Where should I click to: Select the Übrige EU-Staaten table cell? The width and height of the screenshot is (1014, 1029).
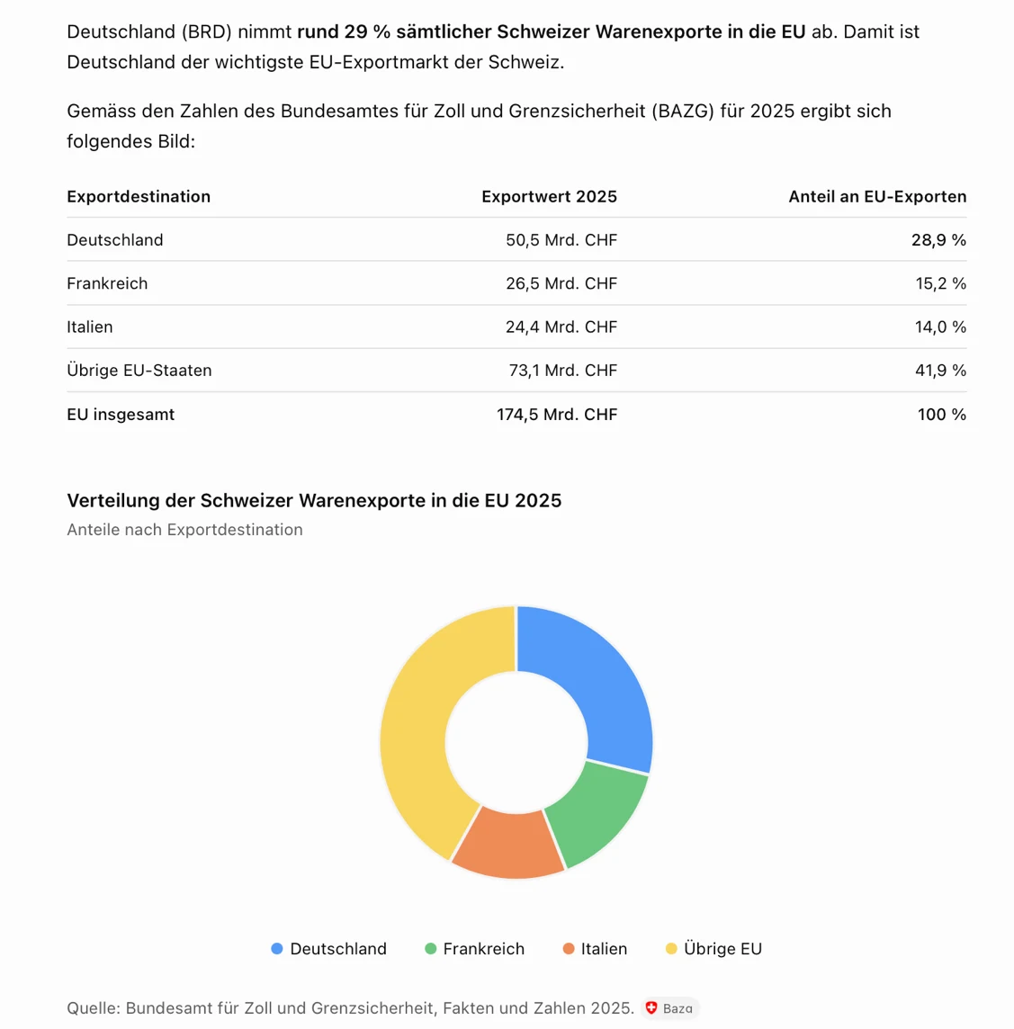coord(139,370)
